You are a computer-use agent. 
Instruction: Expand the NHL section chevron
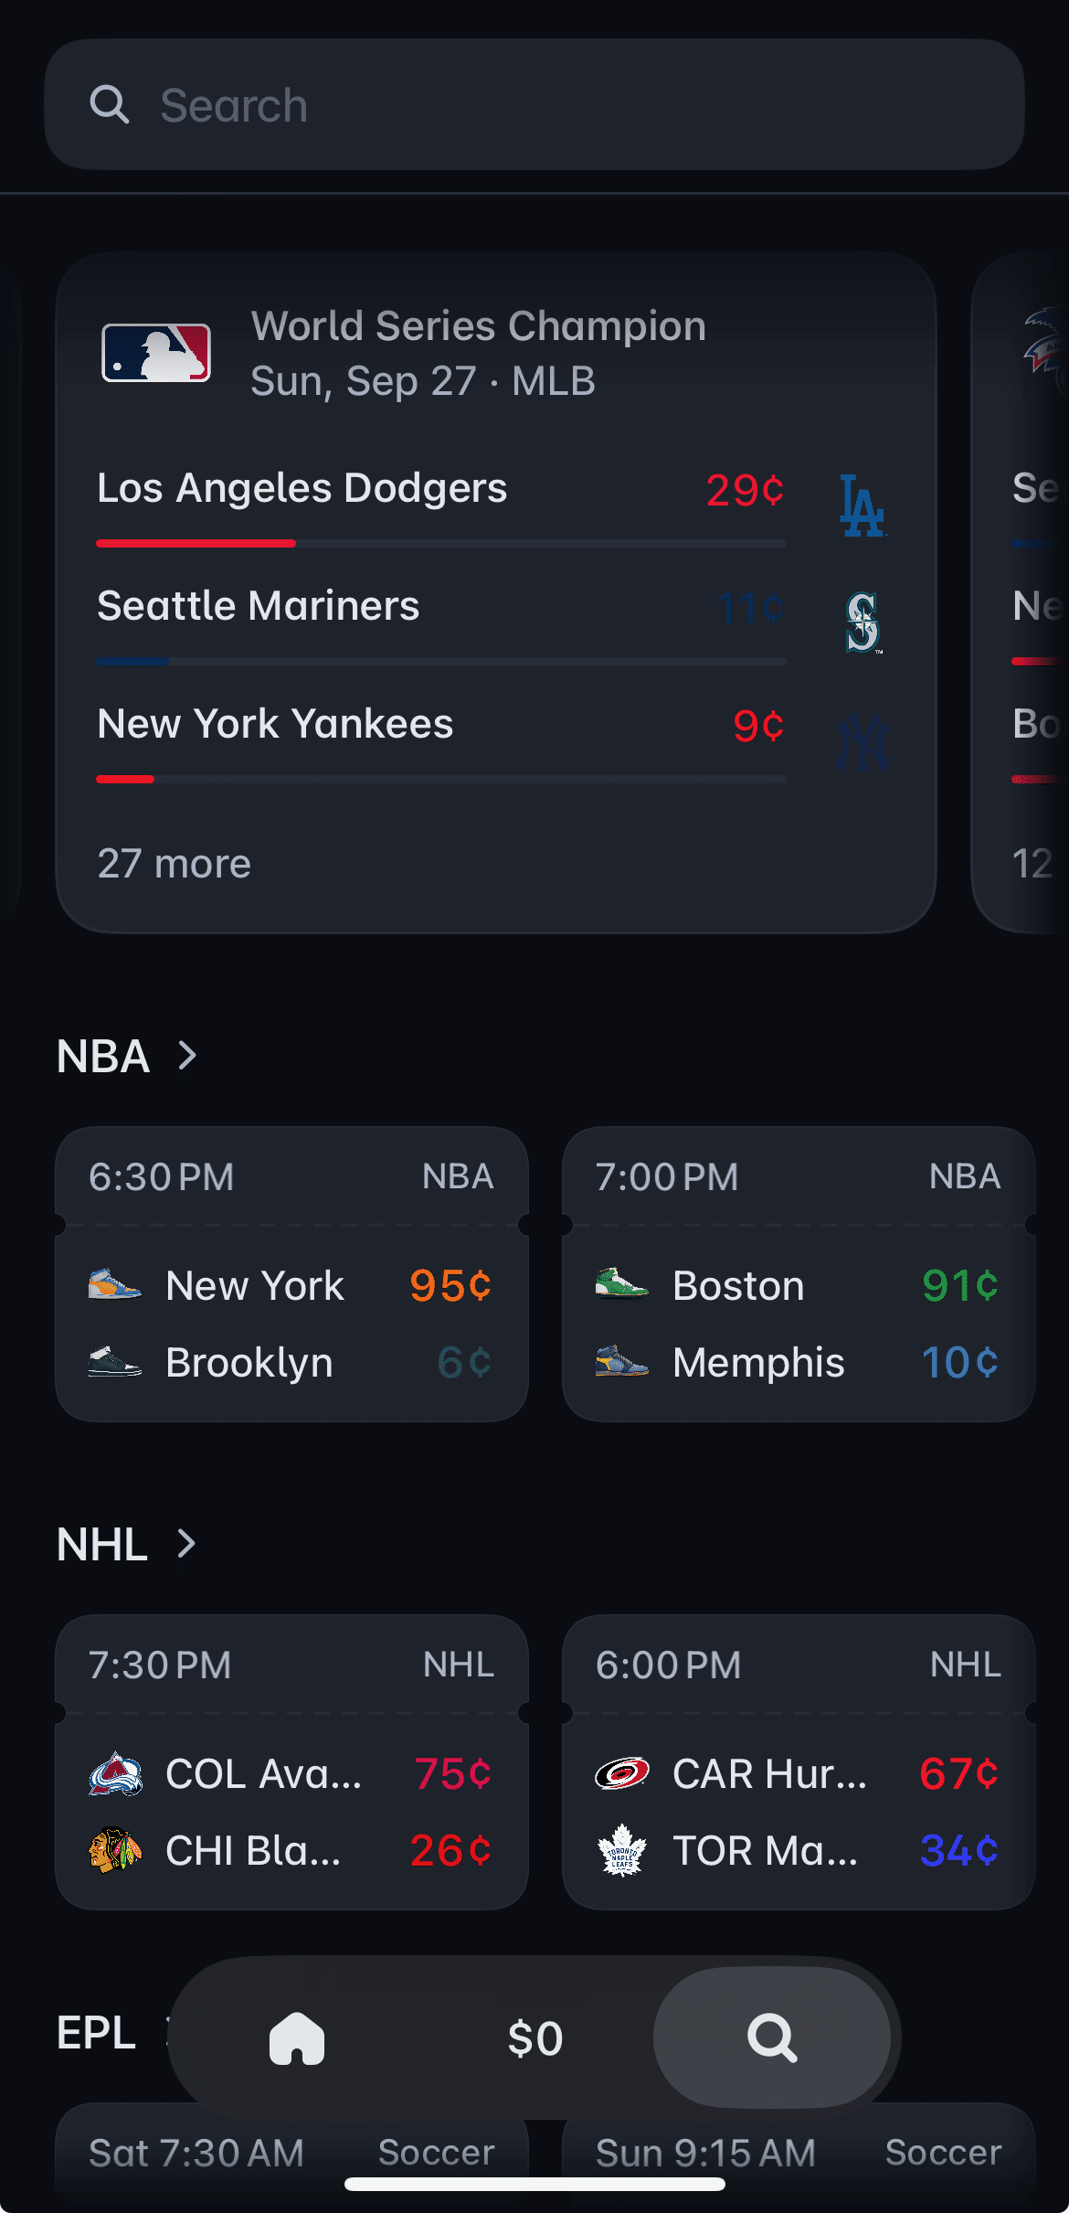click(x=187, y=1544)
